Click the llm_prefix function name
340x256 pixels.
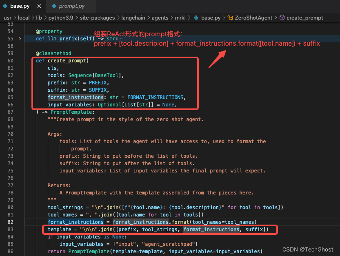[x=62, y=39]
